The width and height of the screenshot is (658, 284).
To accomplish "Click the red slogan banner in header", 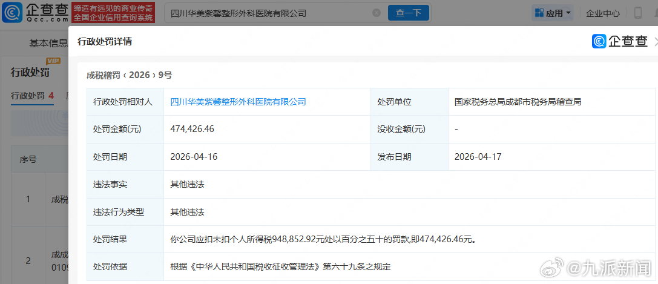I will (x=113, y=13).
